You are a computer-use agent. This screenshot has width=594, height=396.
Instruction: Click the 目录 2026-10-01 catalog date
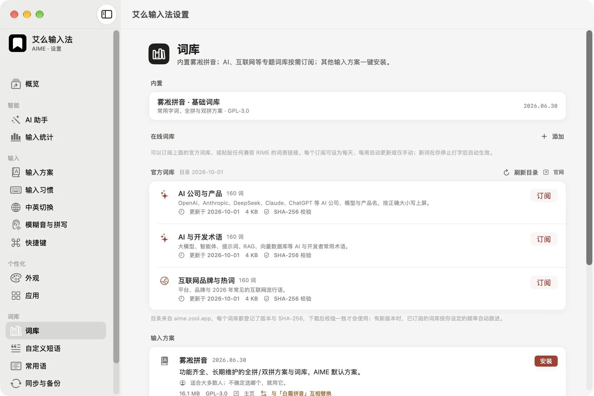[201, 172]
